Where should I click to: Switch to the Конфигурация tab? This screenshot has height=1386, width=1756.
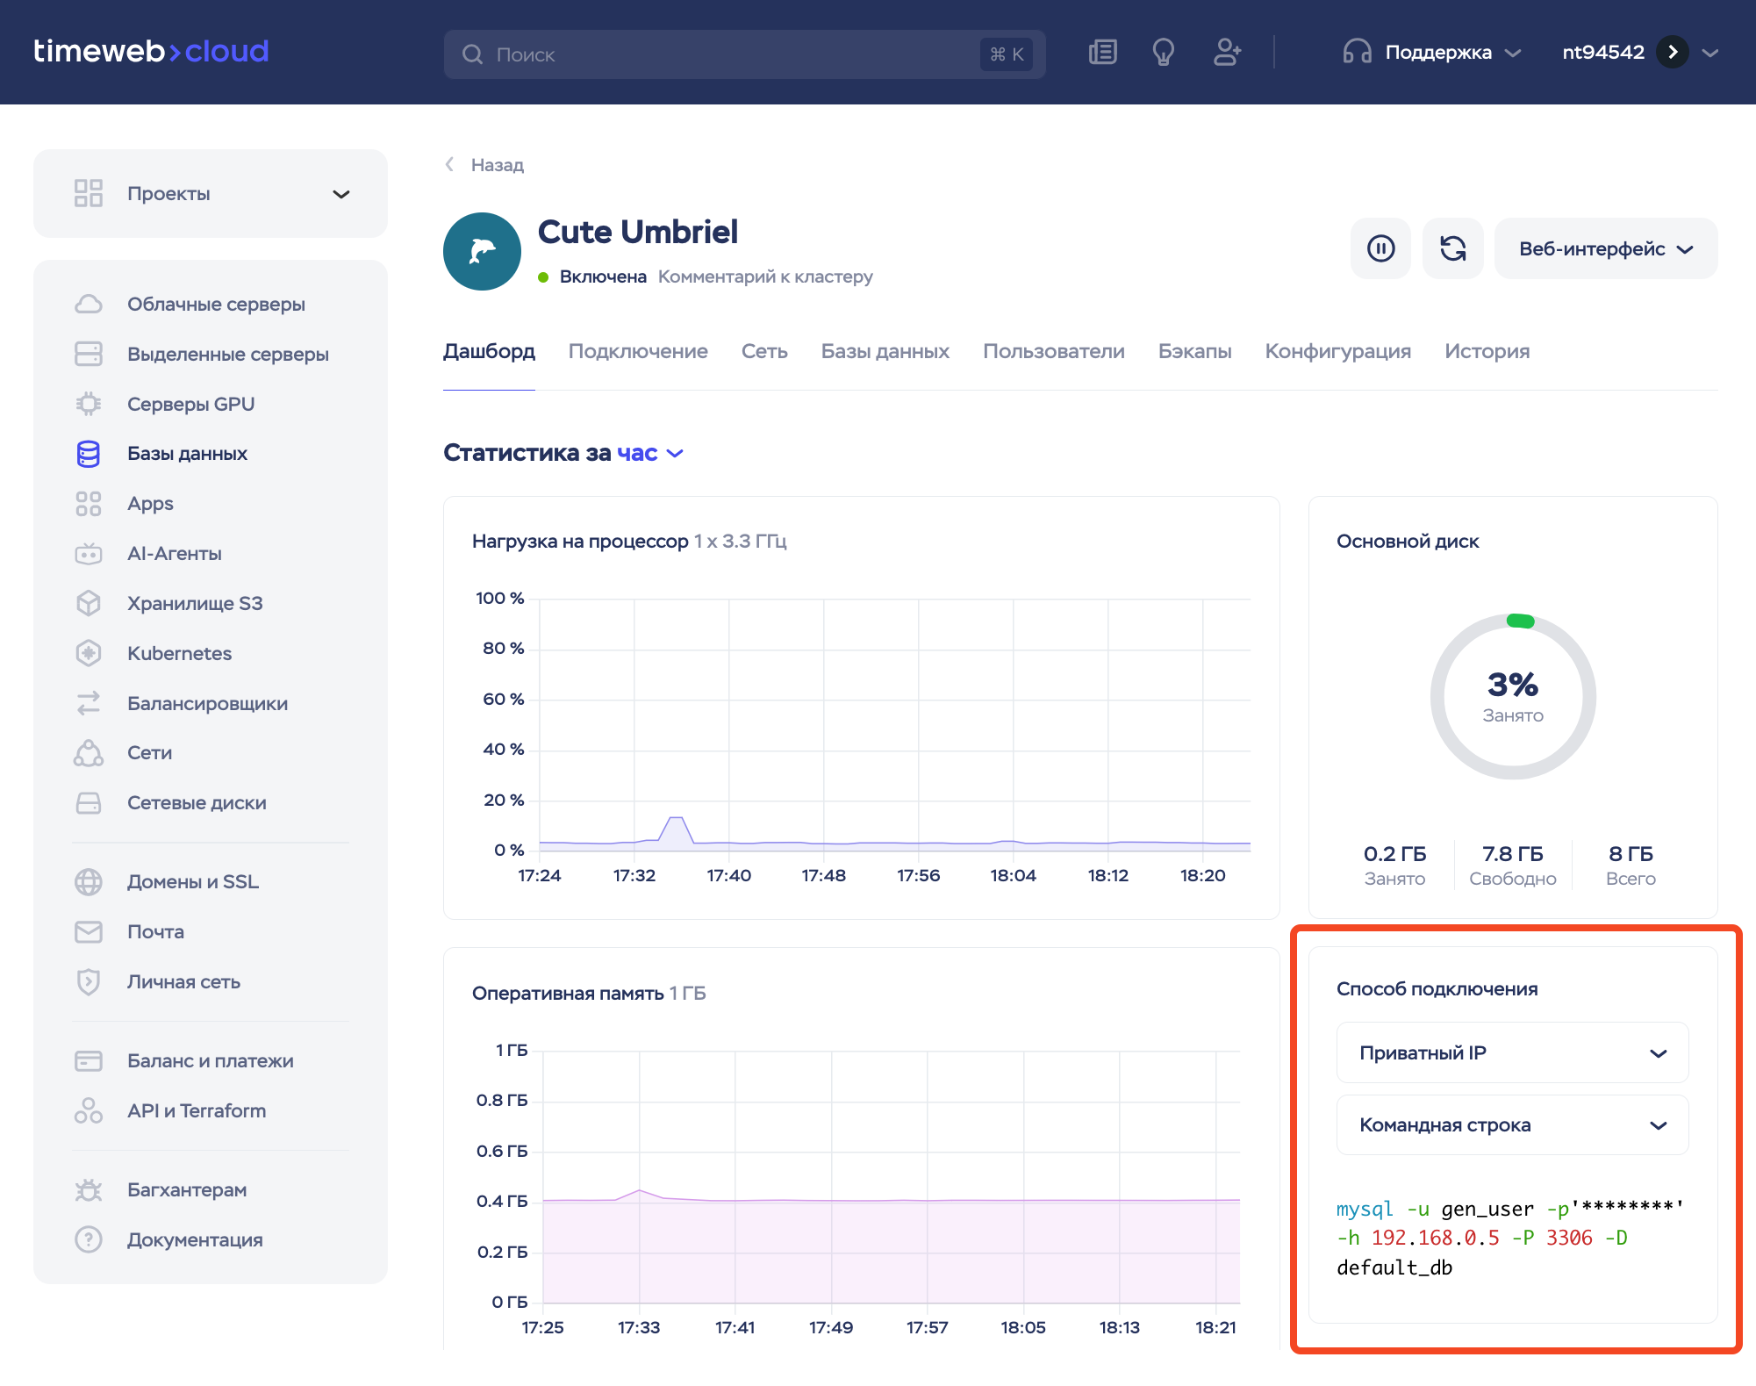(x=1337, y=351)
